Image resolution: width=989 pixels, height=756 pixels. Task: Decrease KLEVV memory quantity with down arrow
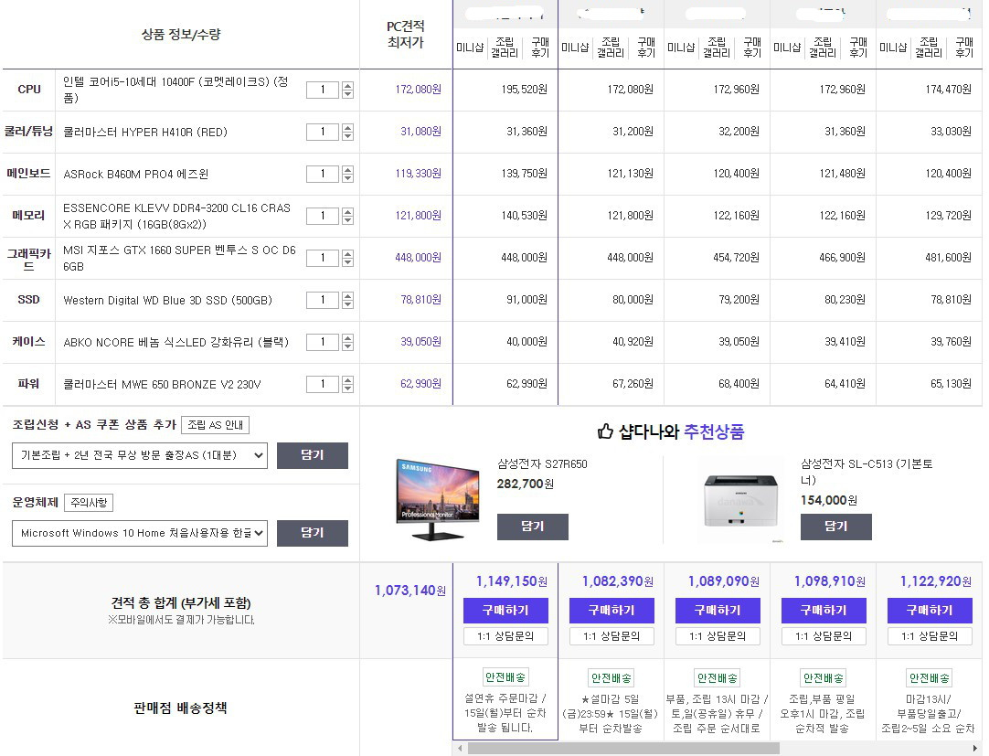coord(347,220)
